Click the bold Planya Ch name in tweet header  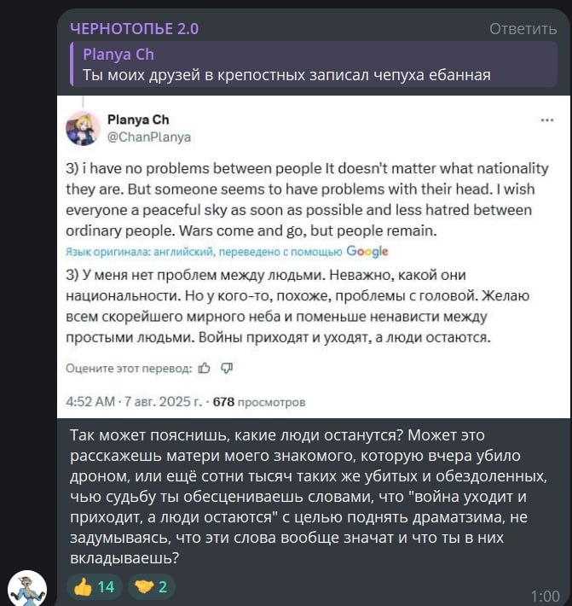click(138, 120)
